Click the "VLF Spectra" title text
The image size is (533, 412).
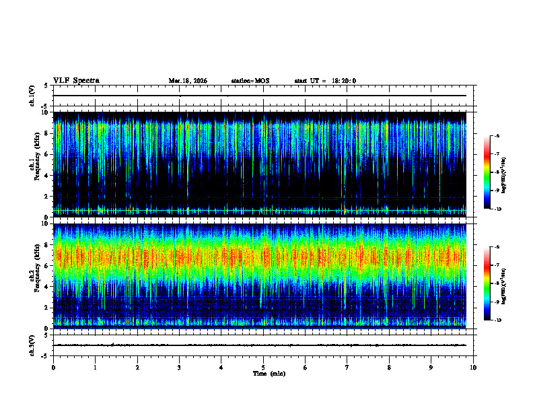click(76, 81)
